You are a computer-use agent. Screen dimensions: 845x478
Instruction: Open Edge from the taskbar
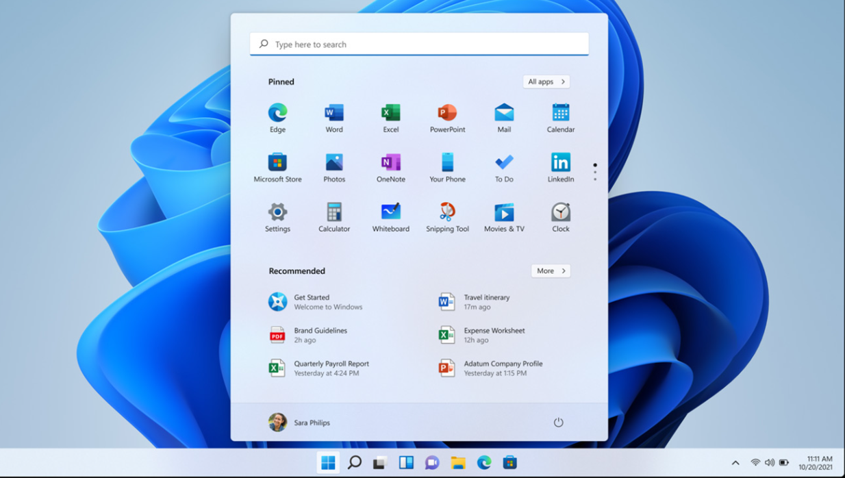tap(484, 462)
